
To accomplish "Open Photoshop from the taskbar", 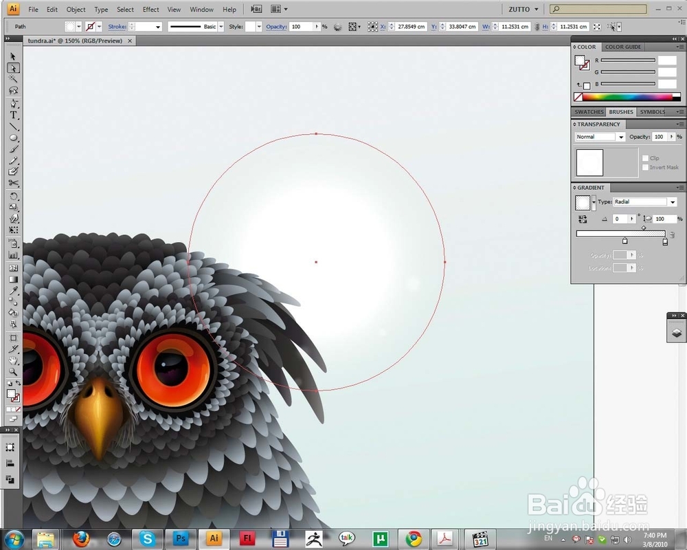I will tap(181, 538).
